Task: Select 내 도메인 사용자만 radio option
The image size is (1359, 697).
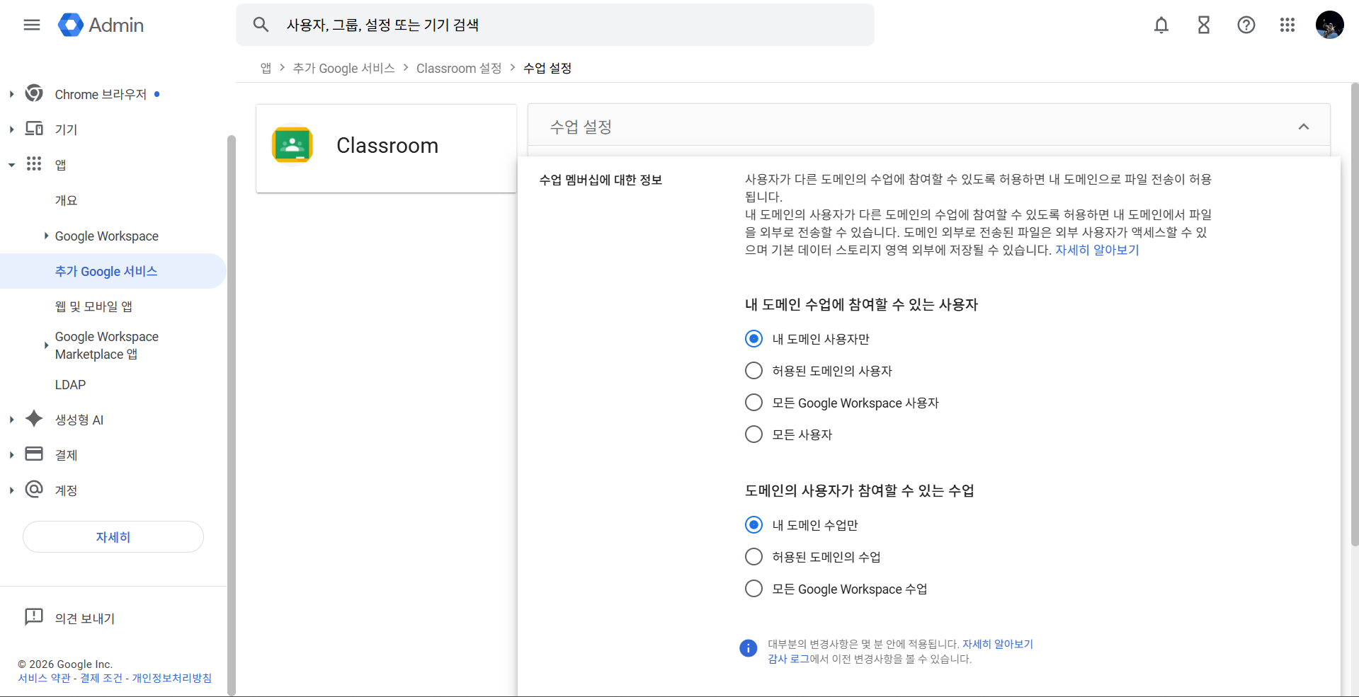Action: (754, 339)
